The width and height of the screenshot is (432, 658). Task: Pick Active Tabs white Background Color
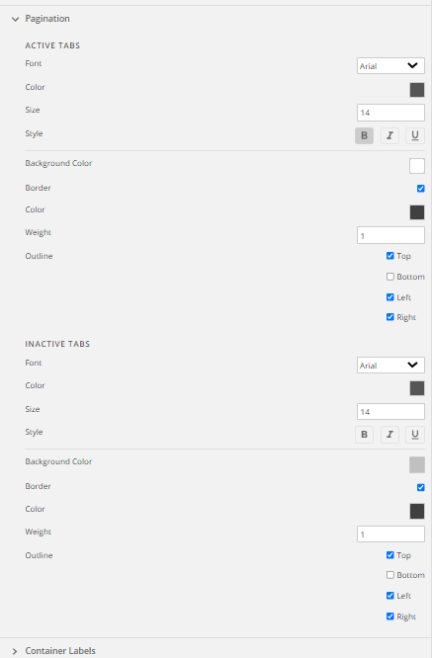(417, 166)
